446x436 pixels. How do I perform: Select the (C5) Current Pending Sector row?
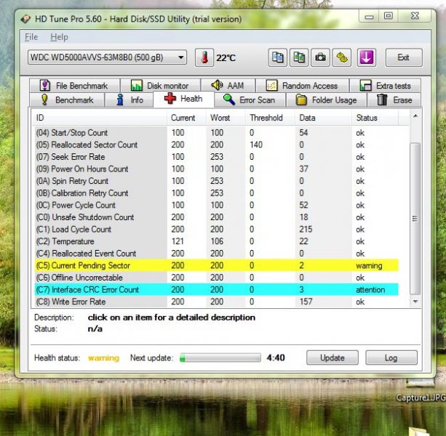(x=216, y=265)
